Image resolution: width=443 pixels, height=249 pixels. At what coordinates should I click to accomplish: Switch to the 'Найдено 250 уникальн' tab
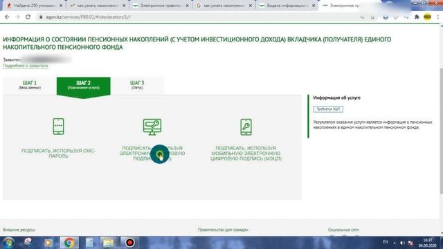[35, 6]
